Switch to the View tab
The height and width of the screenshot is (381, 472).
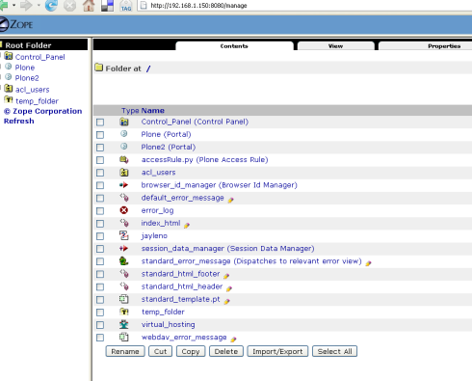pos(336,46)
